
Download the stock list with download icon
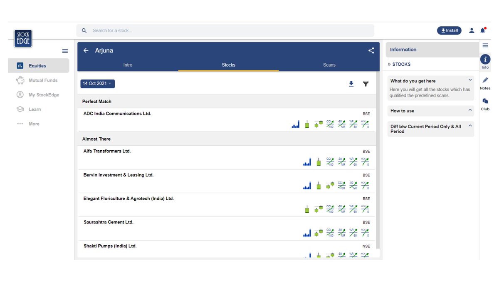click(351, 84)
